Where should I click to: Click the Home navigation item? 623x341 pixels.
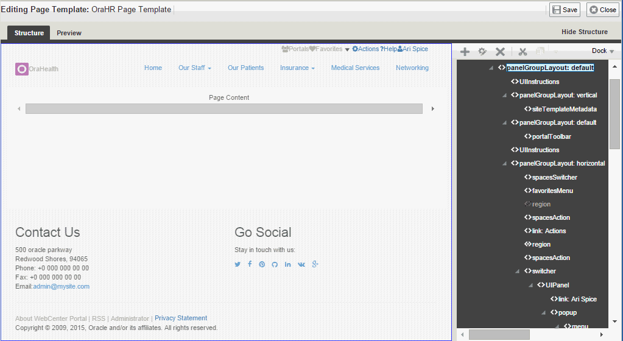(x=153, y=68)
